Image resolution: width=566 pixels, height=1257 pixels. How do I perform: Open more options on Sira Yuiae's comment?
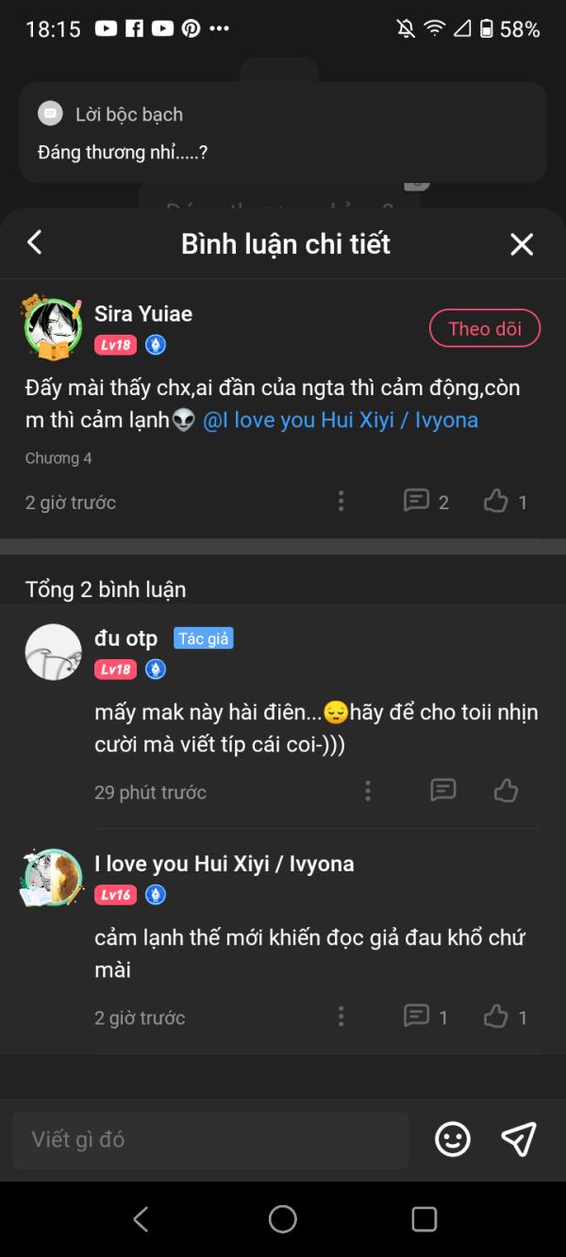tap(341, 502)
